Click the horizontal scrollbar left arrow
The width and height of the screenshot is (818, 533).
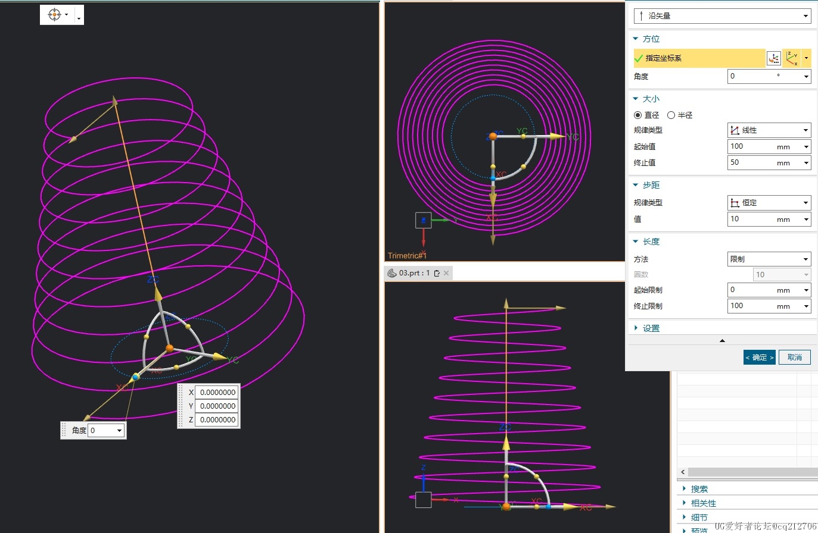[683, 472]
